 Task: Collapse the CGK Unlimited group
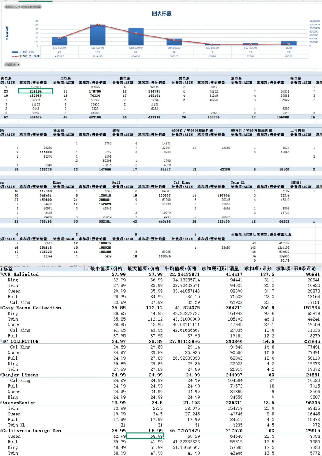tap(1, 274)
